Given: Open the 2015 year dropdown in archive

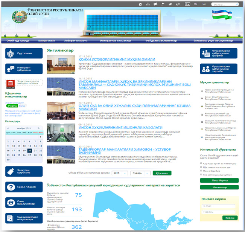Looking at the screenshot, I should [x=120, y=173].
